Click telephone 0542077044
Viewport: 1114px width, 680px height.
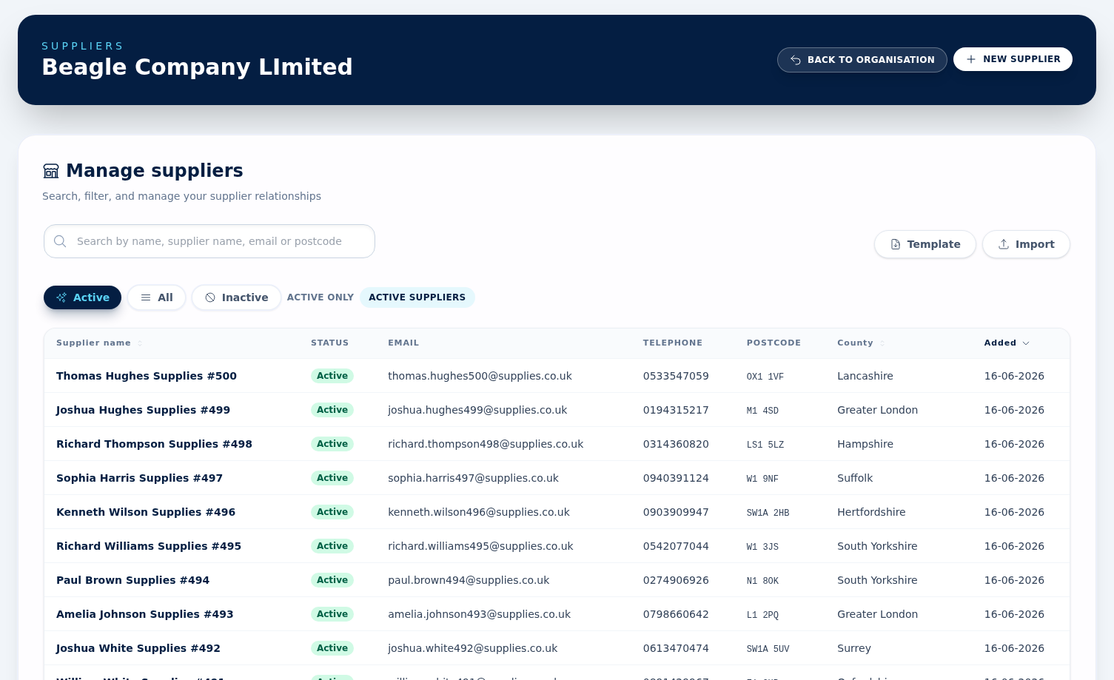pyautogui.click(x=676, y=546)
